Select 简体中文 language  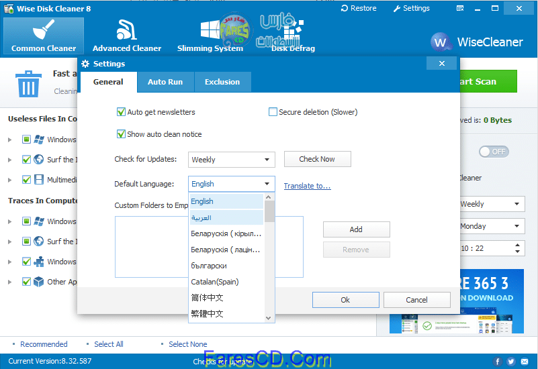click(227, 297)
